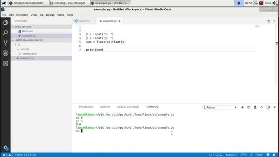The width and height of the screenshot is (279, 157).
Task: Create a new terminal with plus icon
Action: [242, 107]
